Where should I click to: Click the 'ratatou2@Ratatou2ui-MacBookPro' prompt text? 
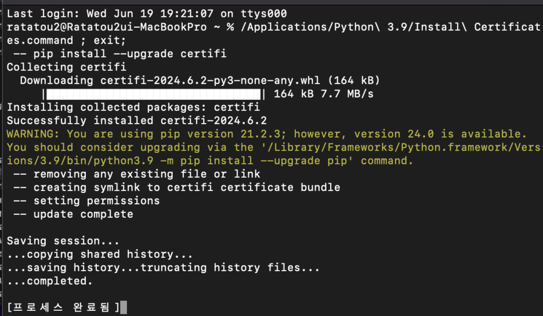pyautogui.click(x=107, y=27)
